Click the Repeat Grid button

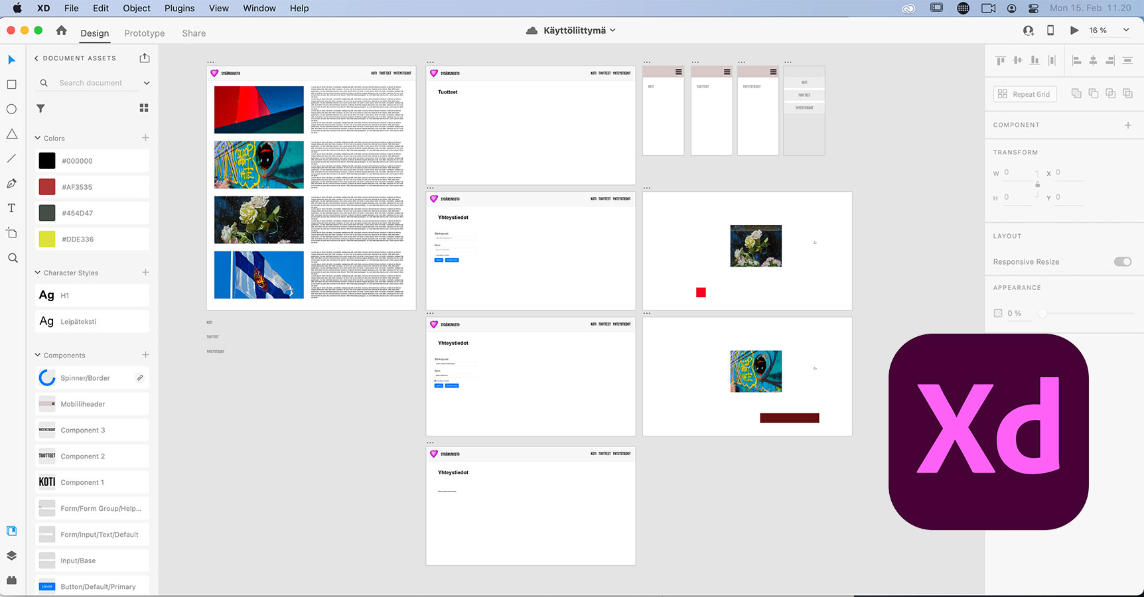pyautogui.click(x=1025, y=94)
